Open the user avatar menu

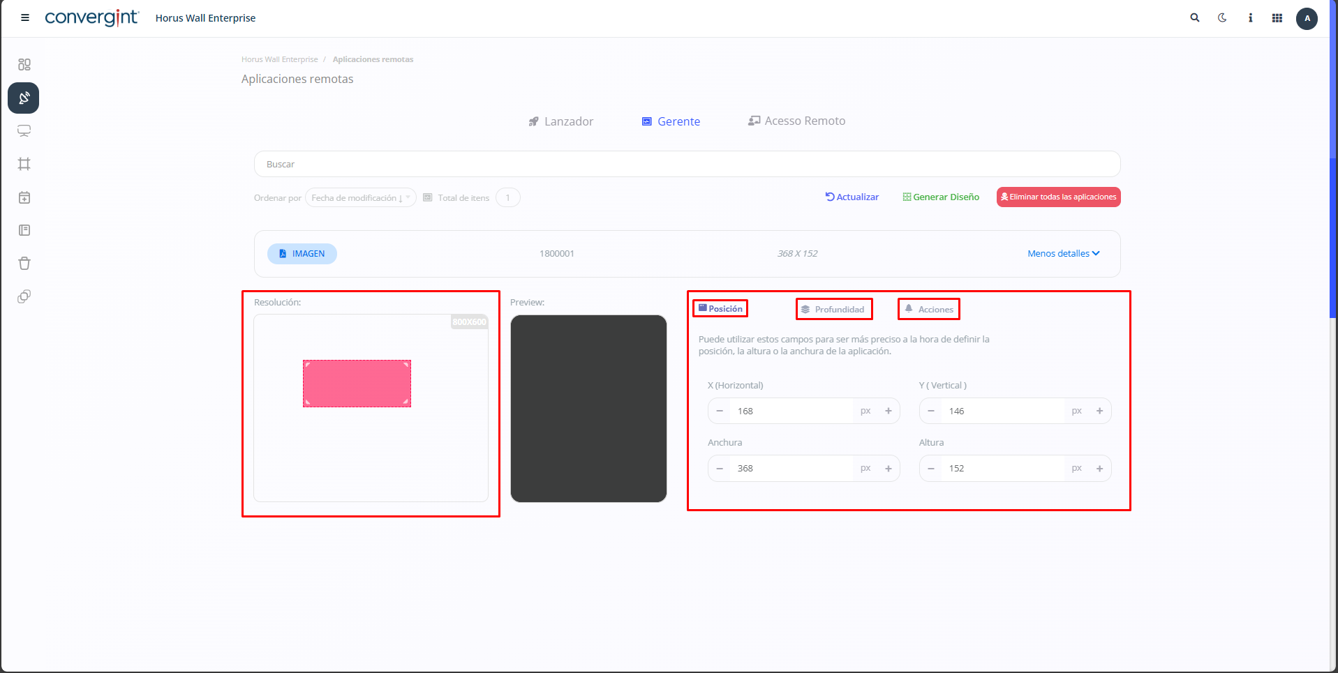pyautogui.click(x=1307, y=18)
